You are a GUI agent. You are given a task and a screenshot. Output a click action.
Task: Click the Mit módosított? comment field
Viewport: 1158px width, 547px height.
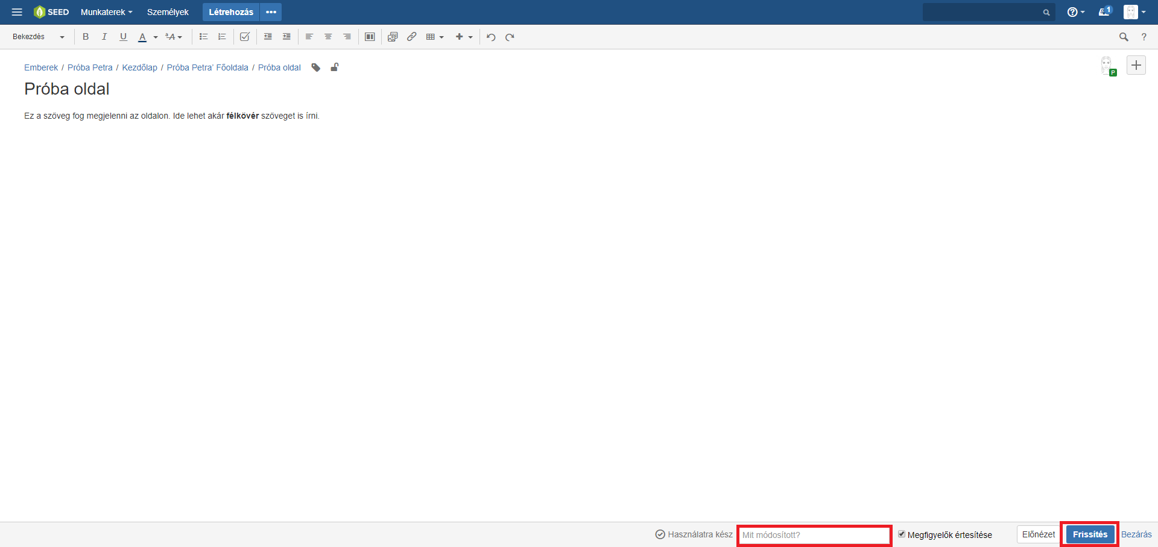click(x=814, y=535)
